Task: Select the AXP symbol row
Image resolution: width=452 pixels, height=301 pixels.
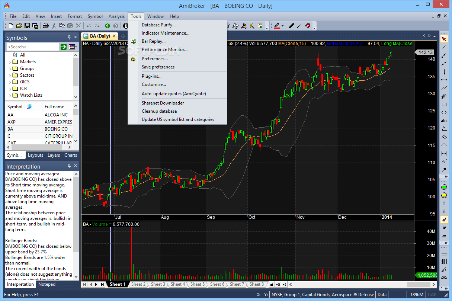Action: pos(39,122)
